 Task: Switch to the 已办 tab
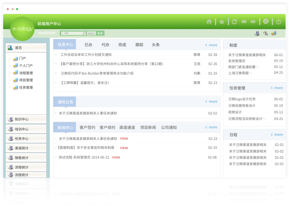point(89,45)
